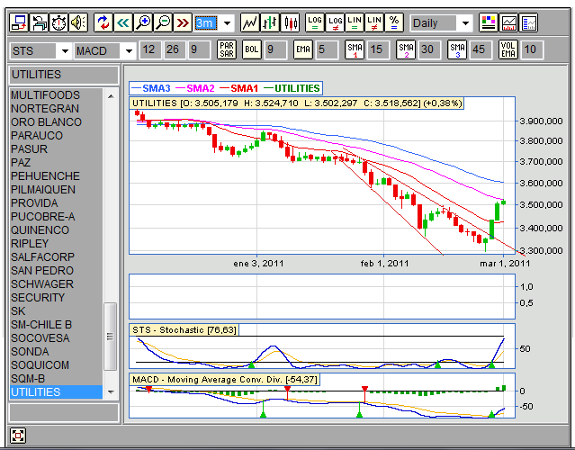Zoom out with the magnifier minus icon
This screenshot has width=575, height=450.
pyautogui.click(x=163, y=22)
